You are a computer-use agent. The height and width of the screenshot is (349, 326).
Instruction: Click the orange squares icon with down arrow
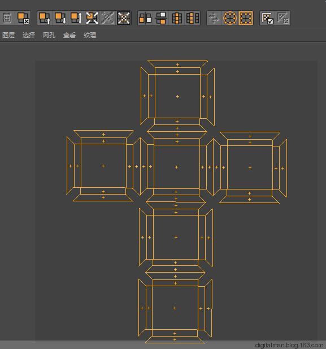click(60, 18)
